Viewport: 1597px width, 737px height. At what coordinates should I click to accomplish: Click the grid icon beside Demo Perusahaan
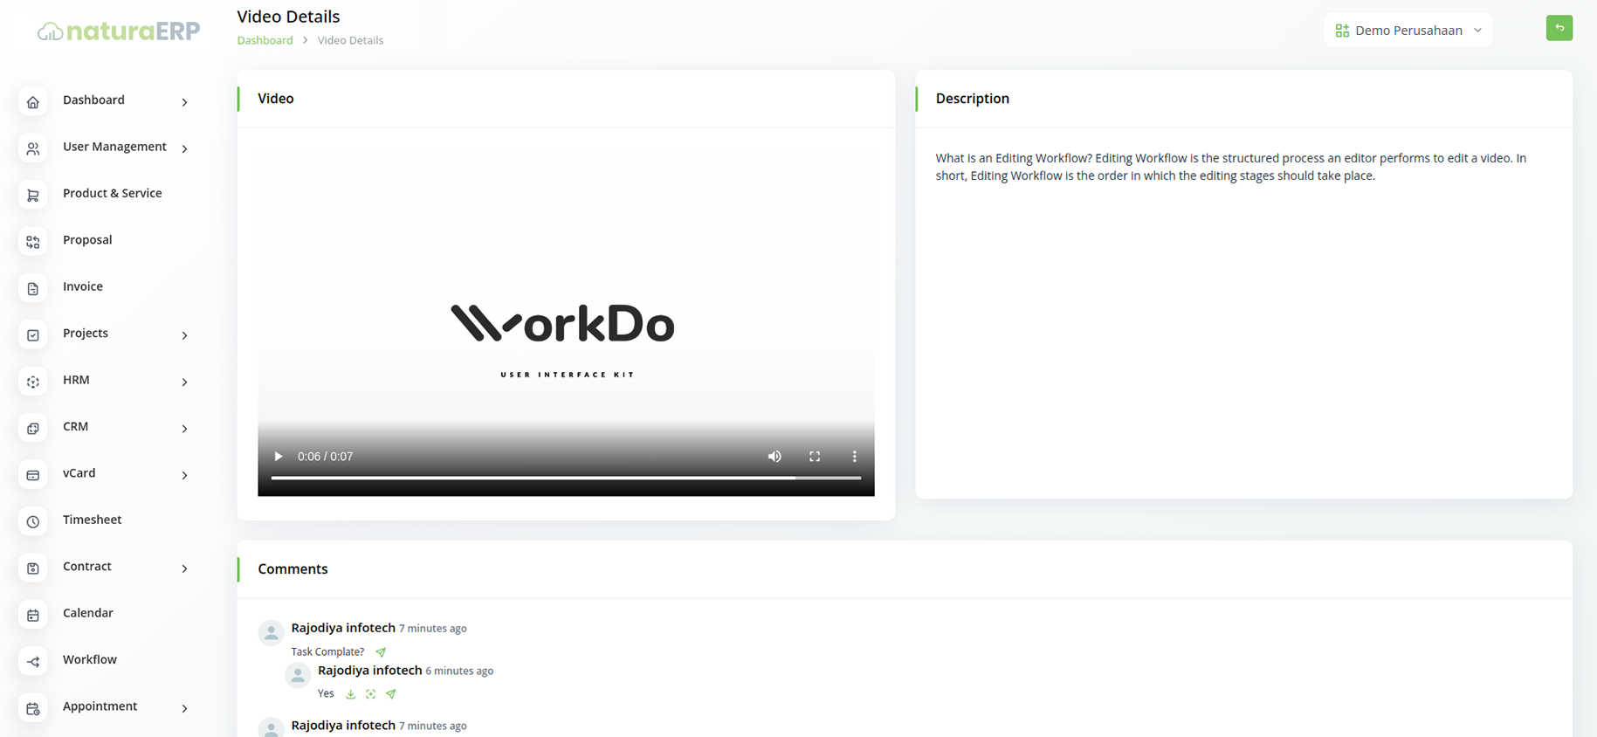click(1342, 31)
